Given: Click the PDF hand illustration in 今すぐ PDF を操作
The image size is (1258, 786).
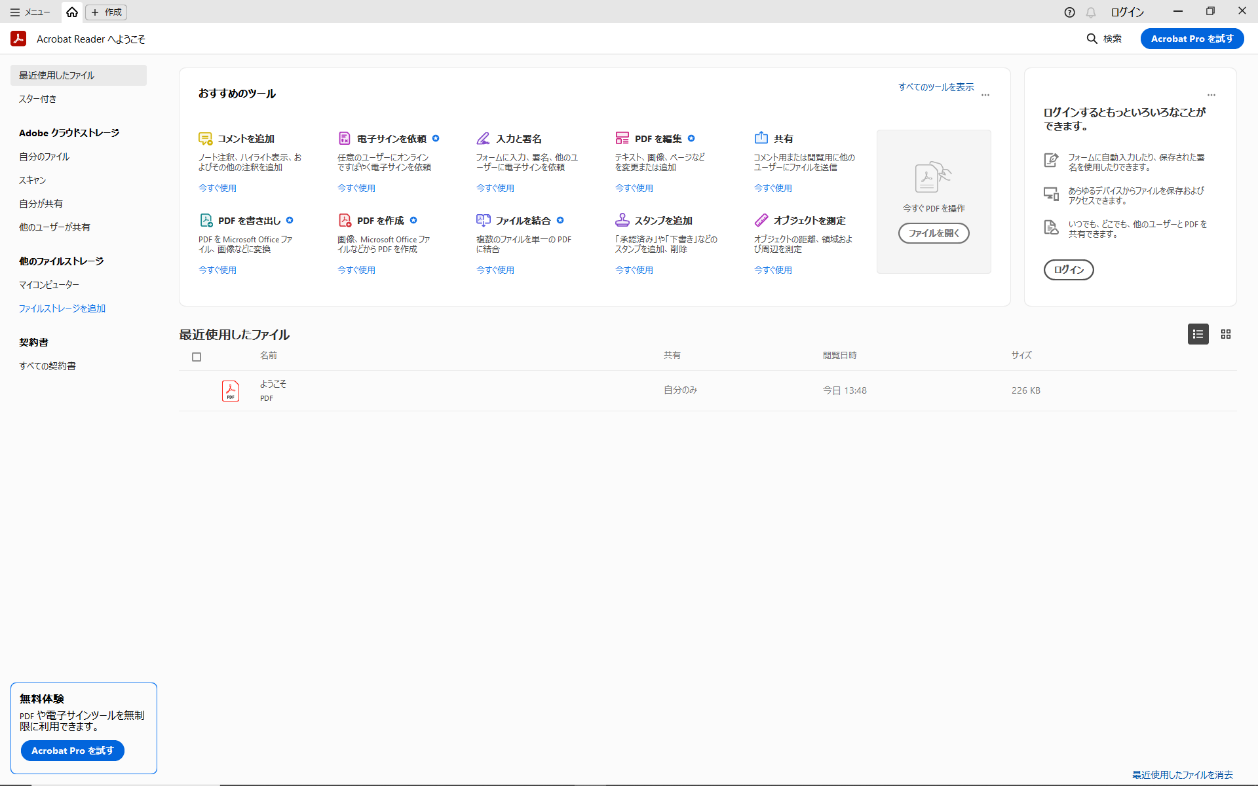Looking at the screenshot, I should point(933,177).
